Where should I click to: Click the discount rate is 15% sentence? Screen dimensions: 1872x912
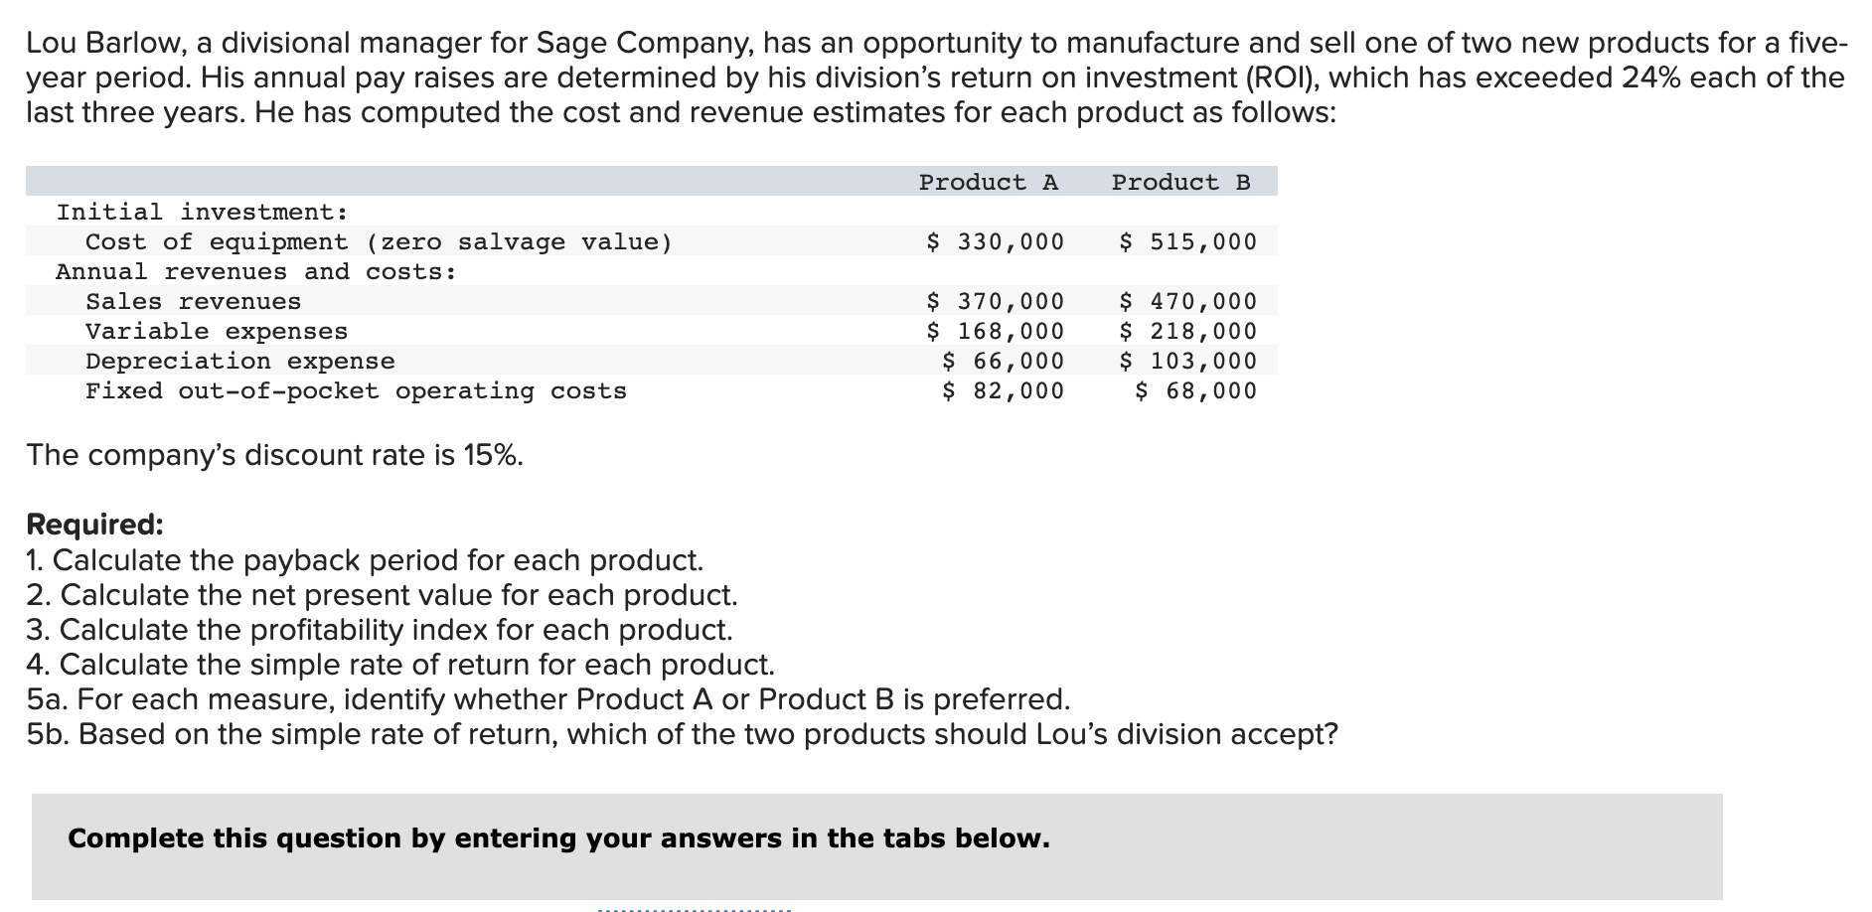tap(275, 455)
